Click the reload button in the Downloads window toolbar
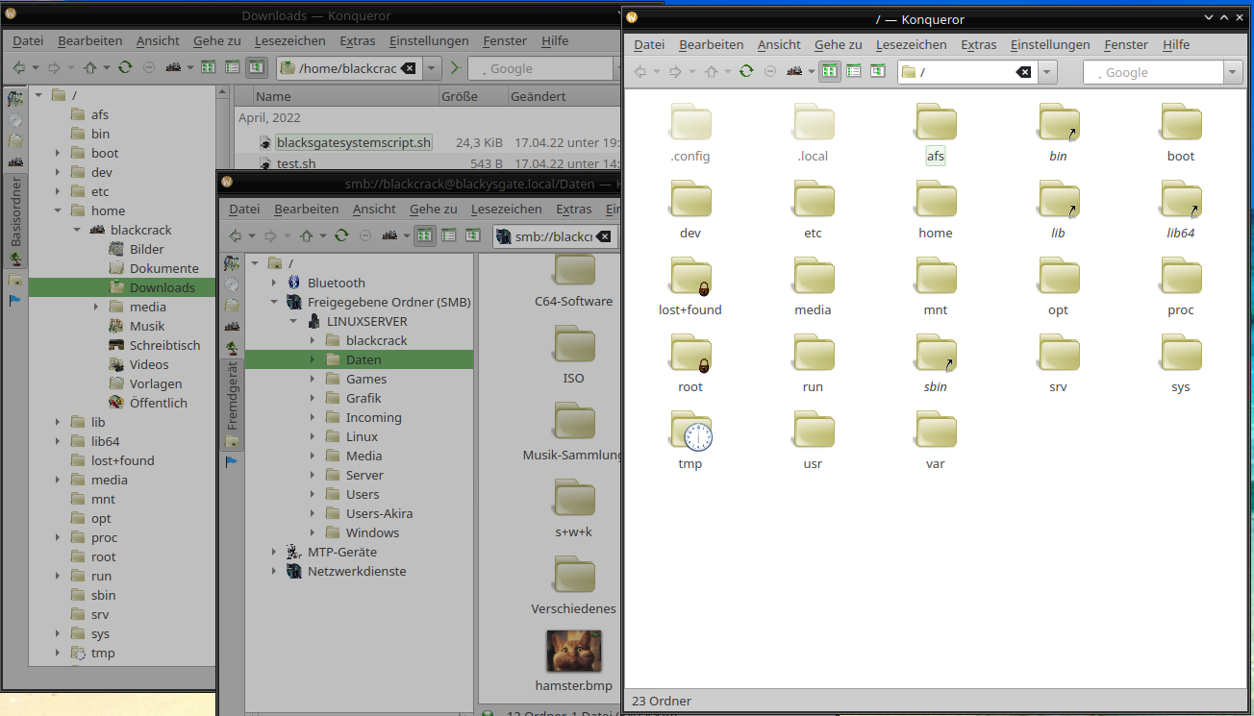1254x716 pixels. tap(125, 67)
